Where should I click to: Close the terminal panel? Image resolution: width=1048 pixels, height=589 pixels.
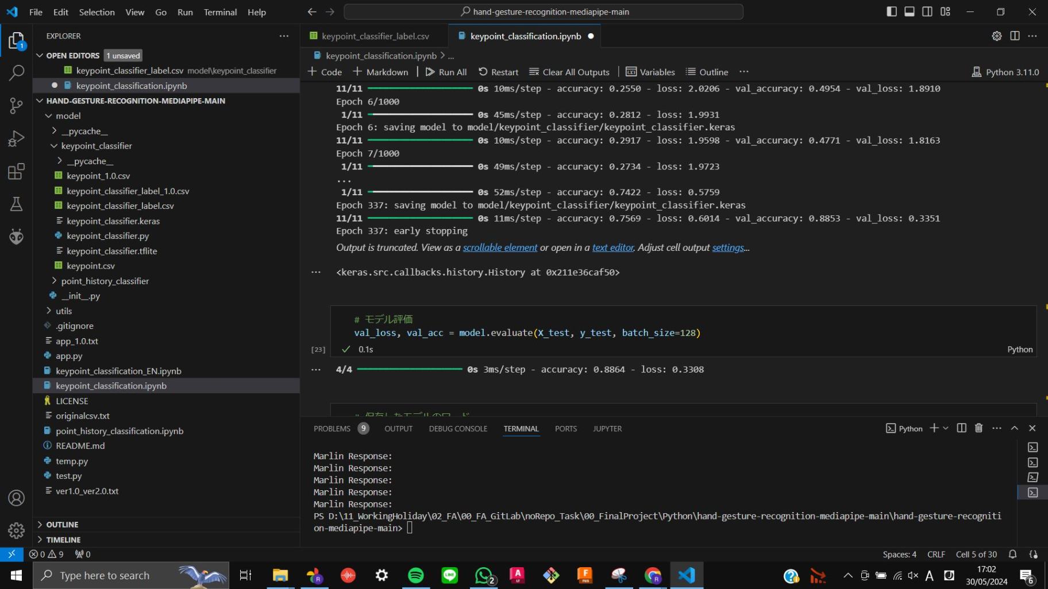coord(1032,428)
